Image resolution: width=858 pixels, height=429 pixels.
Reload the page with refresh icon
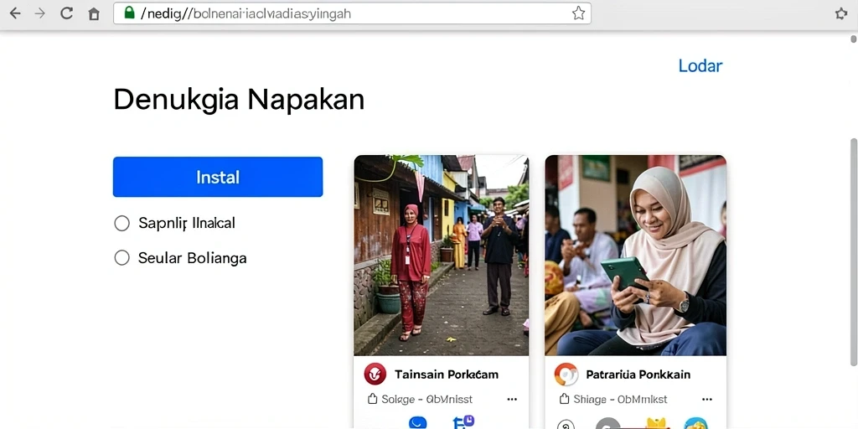pyautogui.click(x=67, y=13)
